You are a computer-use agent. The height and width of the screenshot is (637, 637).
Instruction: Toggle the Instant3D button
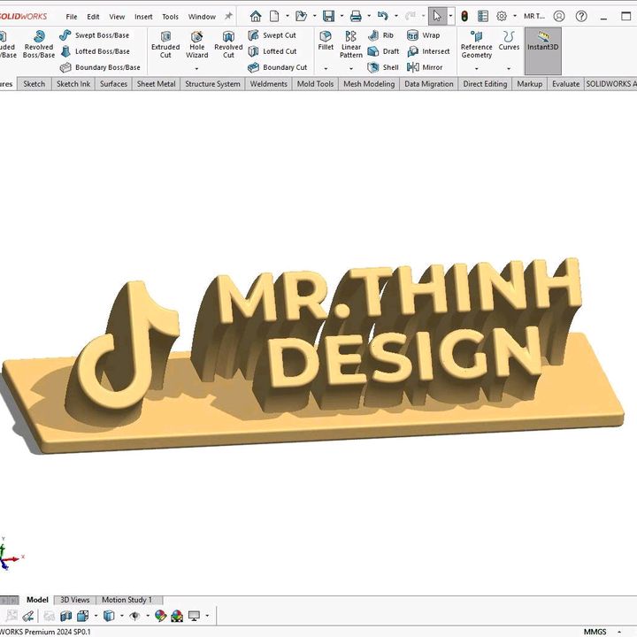pyautogui.click(x=542, y=51)
